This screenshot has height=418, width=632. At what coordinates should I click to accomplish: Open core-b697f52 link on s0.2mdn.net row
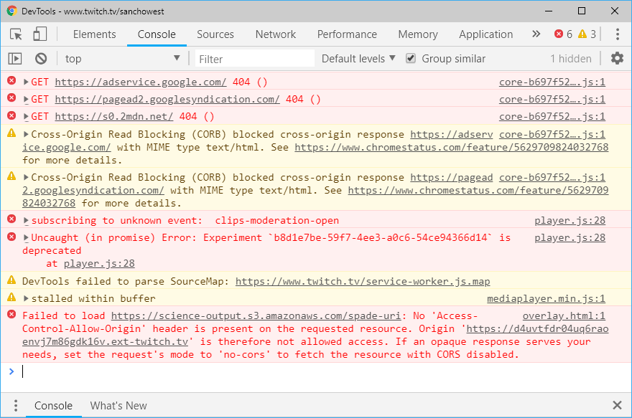point(552,117)
